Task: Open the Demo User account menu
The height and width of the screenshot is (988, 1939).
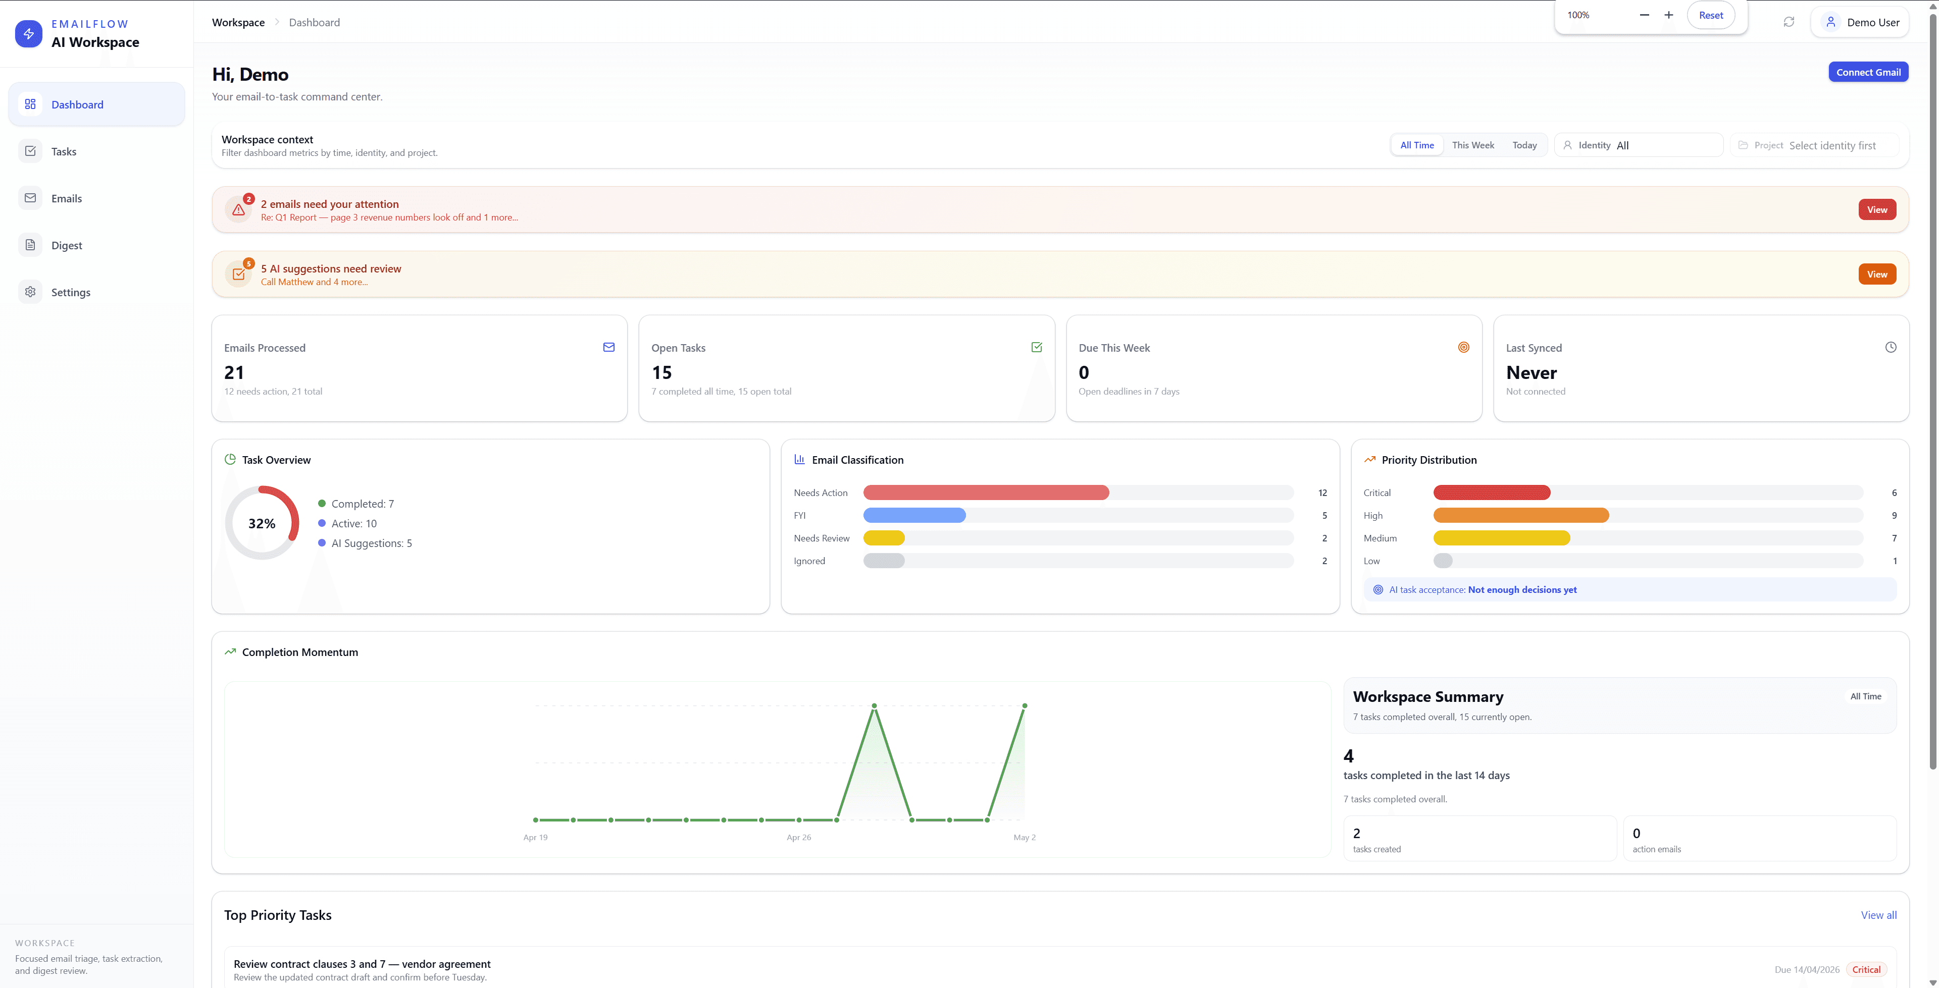Action: pyautogui.click(x=1861, y=23)
